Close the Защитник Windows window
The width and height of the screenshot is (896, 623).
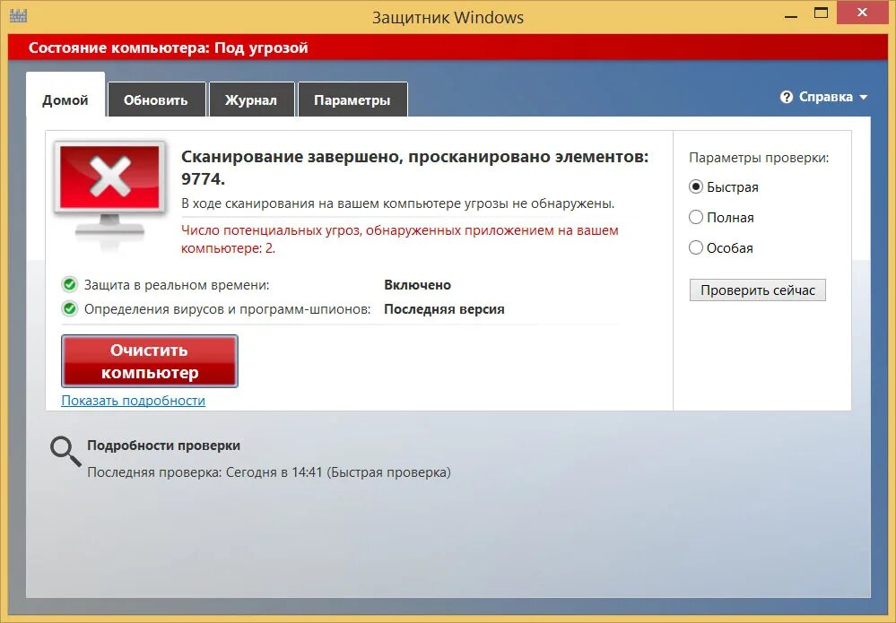862,13
